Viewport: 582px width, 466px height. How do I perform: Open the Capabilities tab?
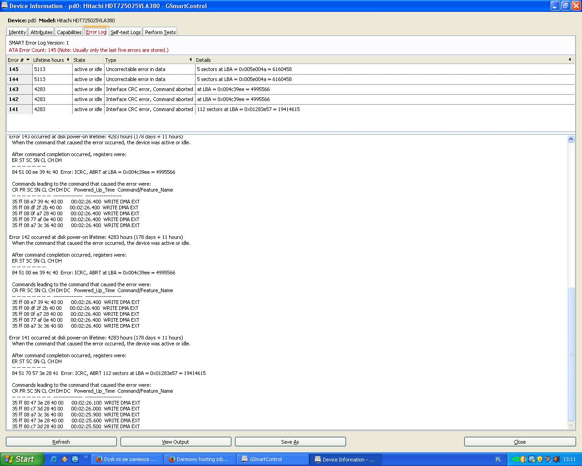click(x=69, y=32)
